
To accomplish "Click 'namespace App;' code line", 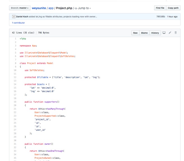I will (x=28, y=46).
